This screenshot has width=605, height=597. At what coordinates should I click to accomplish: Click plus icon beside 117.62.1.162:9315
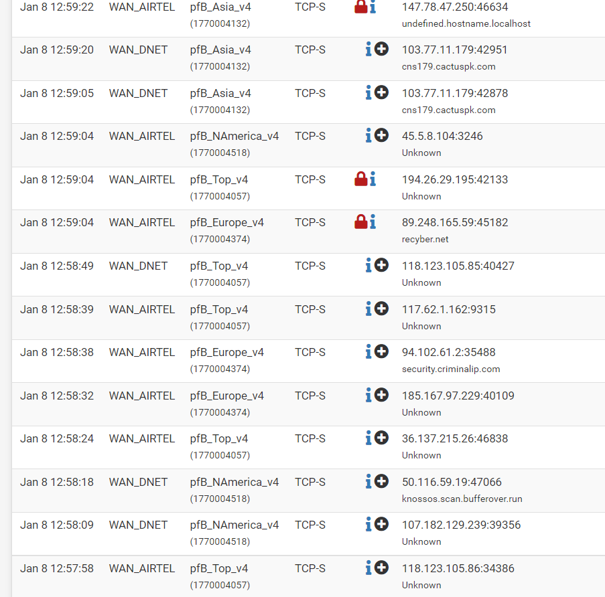[381, 309]
